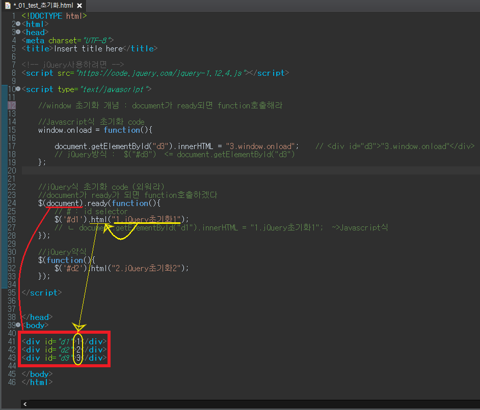Click the comment "// jQuery방식" on line 18
Viewport: 480px width, 410px height.
(x=81, y=154)
